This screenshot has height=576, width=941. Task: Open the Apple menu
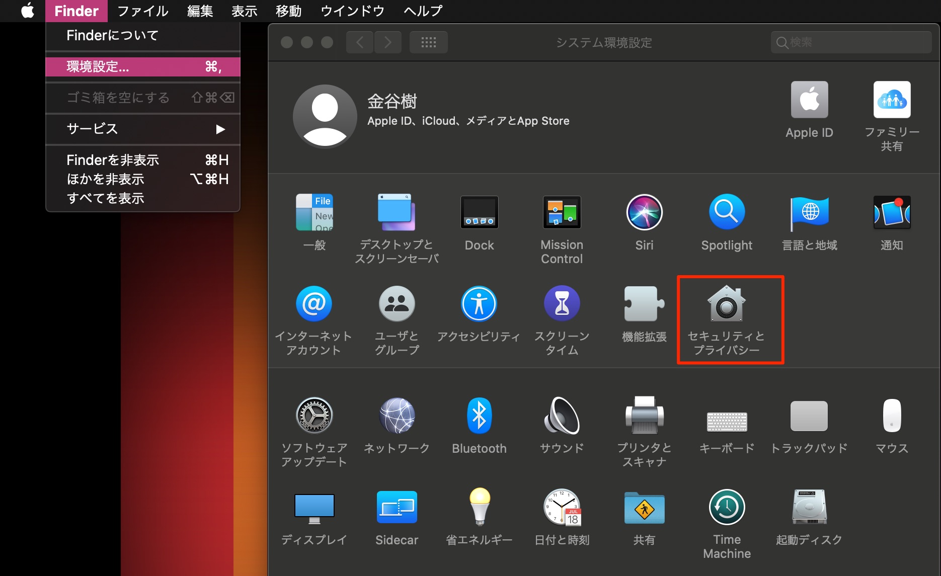click(x=28, y=11)
